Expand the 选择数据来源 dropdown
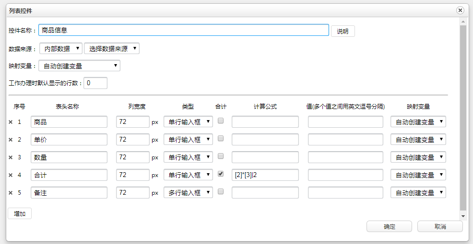This screenshot has width=473, height=244. pos(111,48)
